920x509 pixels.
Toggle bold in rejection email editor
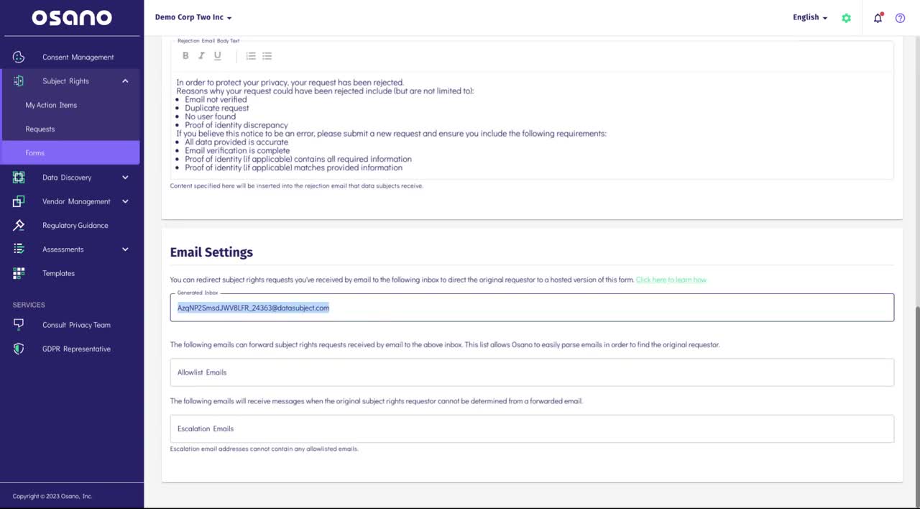(x=185, y=56)
